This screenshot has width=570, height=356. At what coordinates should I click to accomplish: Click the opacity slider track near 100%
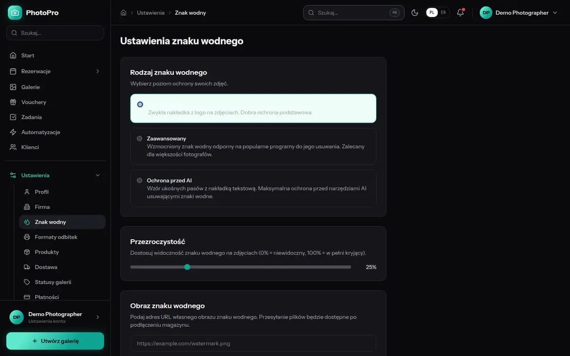(x=349, y=267)
